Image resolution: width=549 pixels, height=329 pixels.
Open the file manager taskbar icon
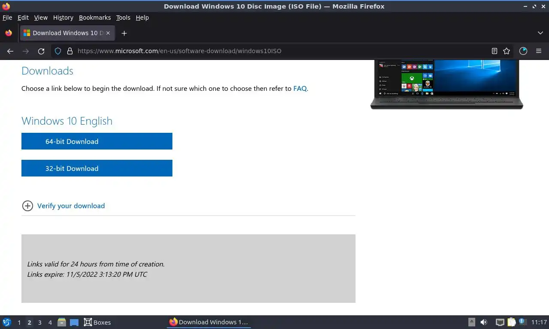[62, 323]
